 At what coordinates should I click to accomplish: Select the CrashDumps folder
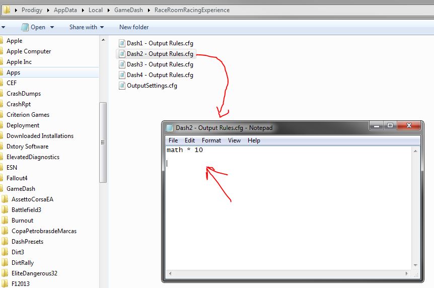[x=24, y=94]
